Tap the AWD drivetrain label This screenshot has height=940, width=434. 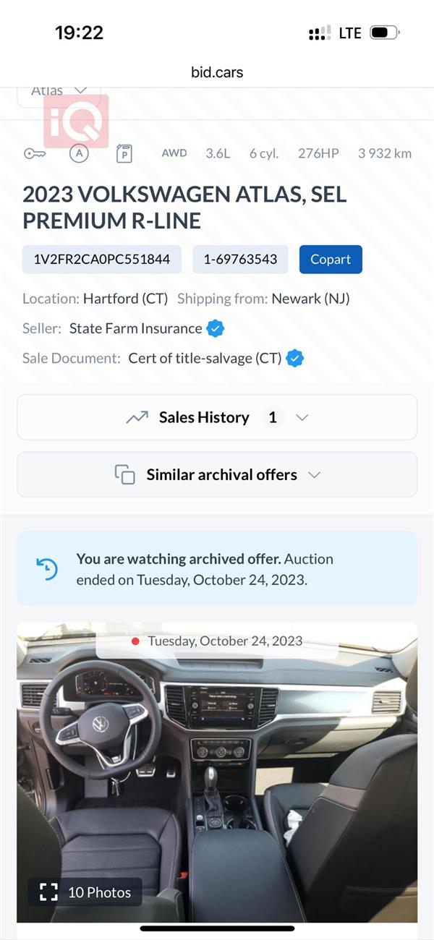click(x=174, y=153)
